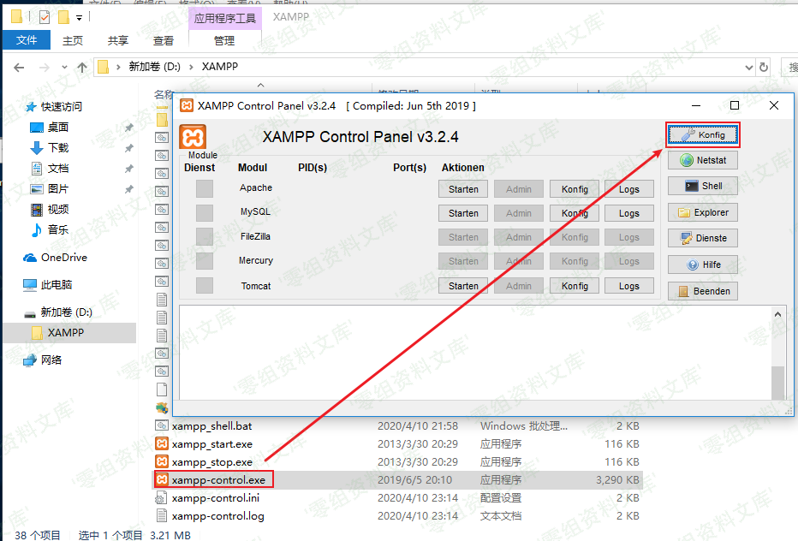Click the 网络 network icon
The height and width of the screenshot is (541, 798).
coord(30,360)
